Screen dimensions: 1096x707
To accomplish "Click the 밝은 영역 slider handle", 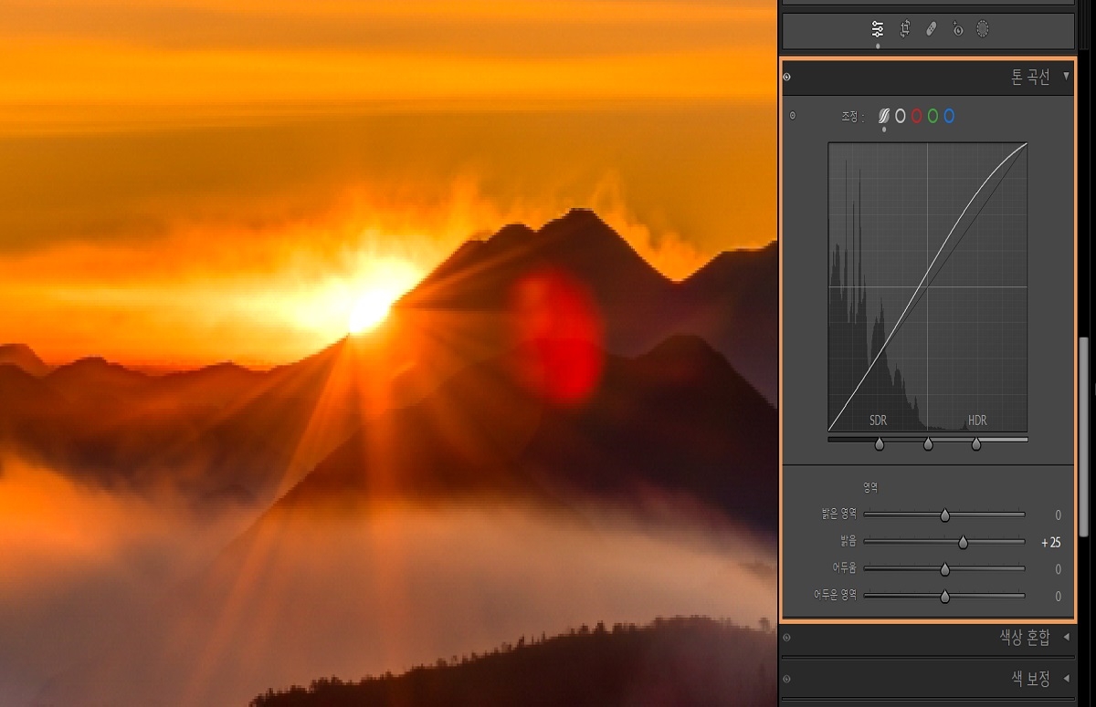I will (944, 515).
